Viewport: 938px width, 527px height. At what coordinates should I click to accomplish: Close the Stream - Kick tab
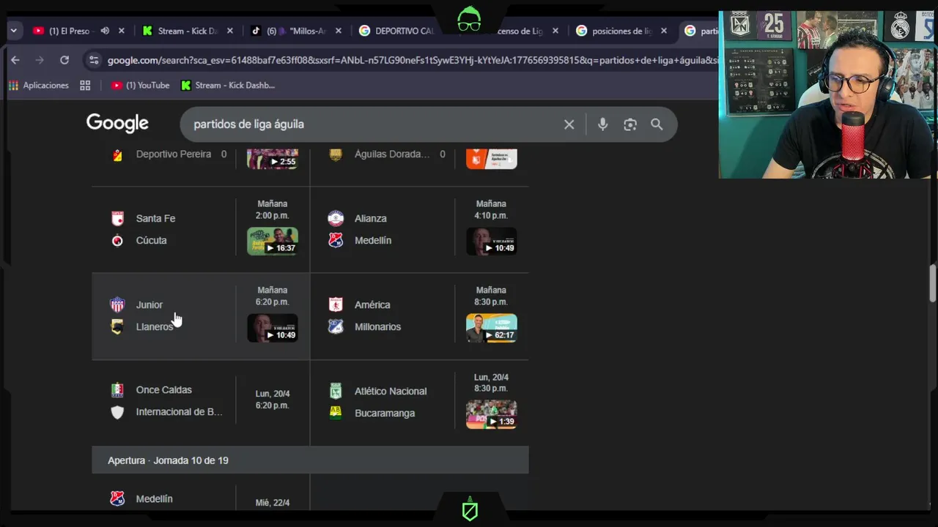tap(230, 31)
